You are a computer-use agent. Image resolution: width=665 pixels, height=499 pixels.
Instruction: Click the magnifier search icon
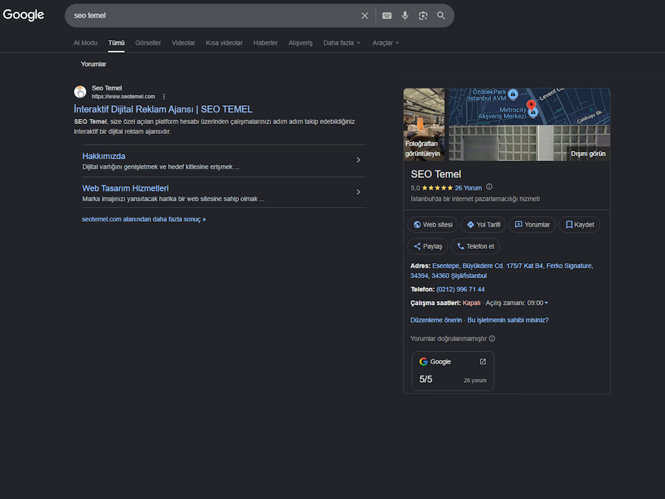click(x=441, y=16)
